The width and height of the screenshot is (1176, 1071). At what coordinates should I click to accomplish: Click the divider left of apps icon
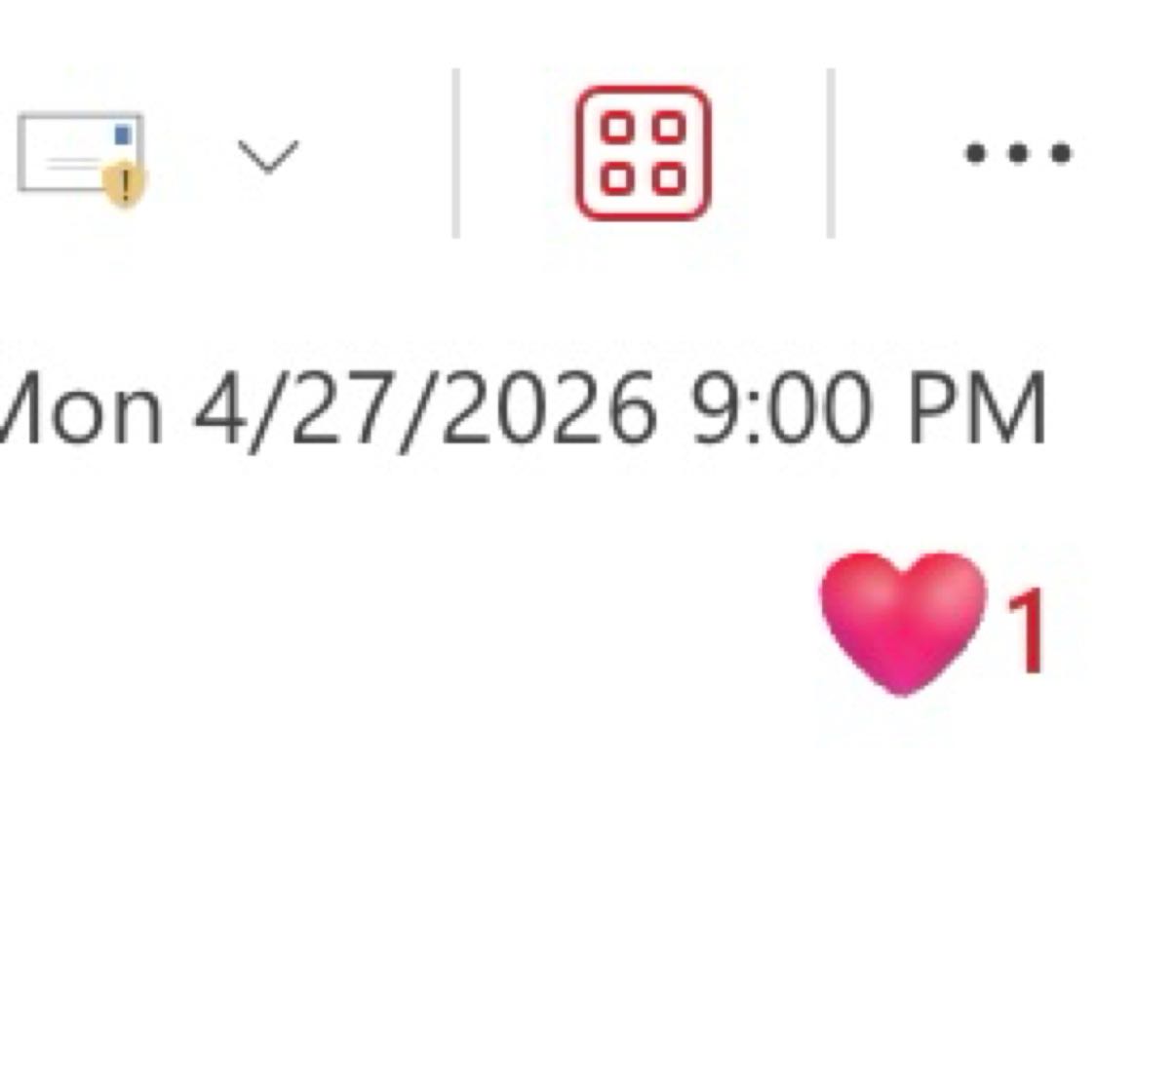[x=455, y=153]
